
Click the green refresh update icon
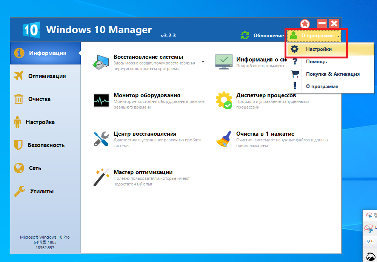tap(245, 36)
